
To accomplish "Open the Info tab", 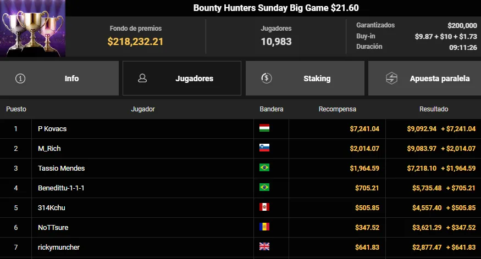I will [59, 78].
